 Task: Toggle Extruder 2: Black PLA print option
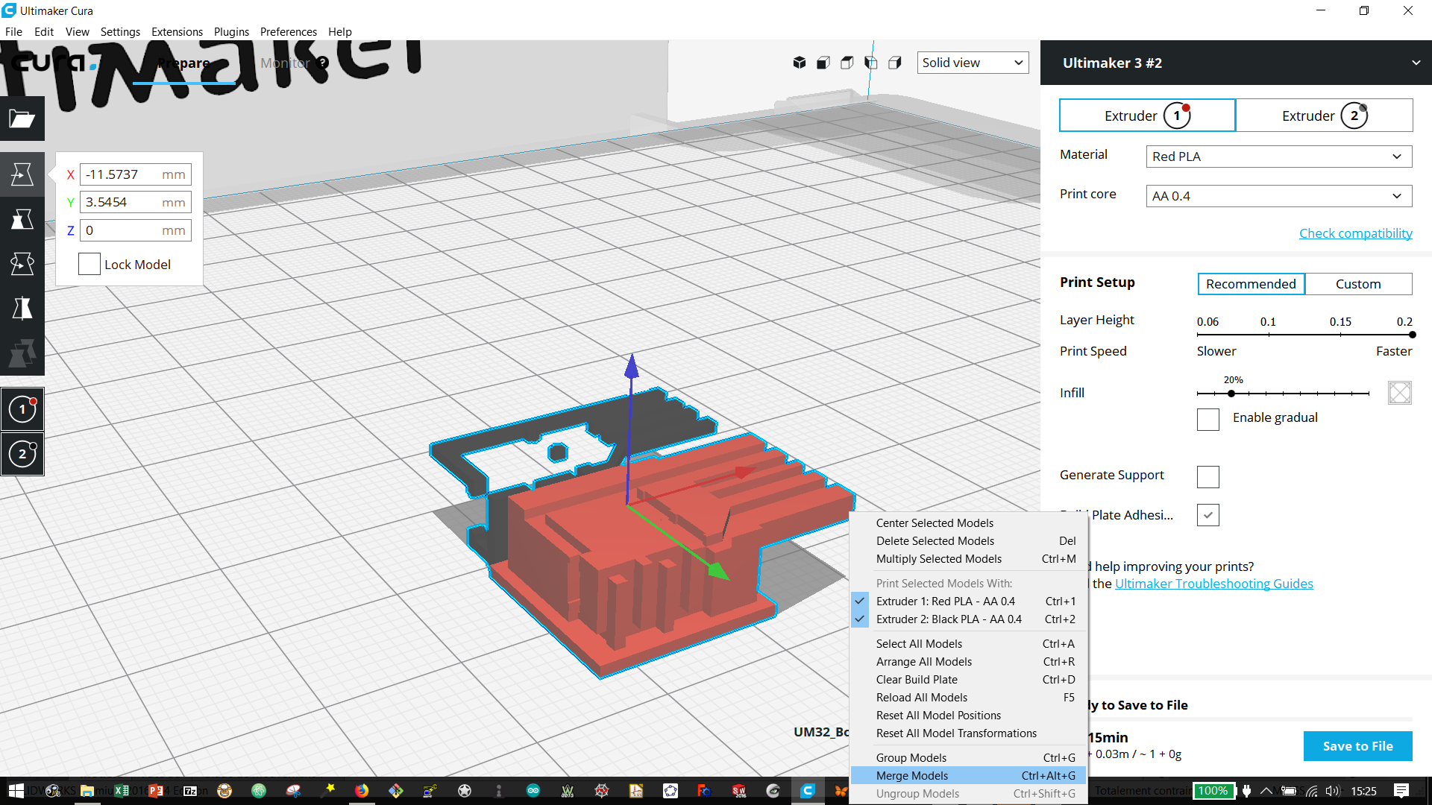[968, 619]
